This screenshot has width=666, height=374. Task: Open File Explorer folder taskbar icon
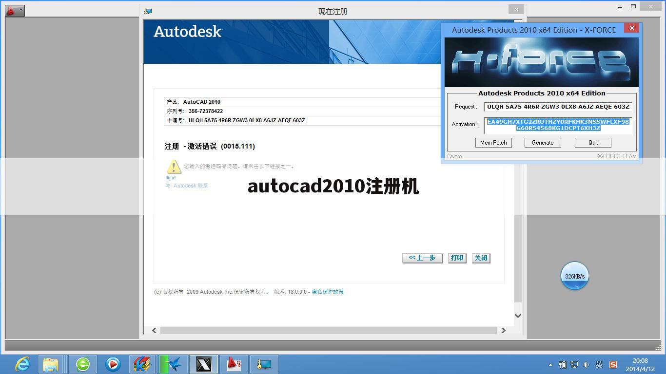pos(50,364)
